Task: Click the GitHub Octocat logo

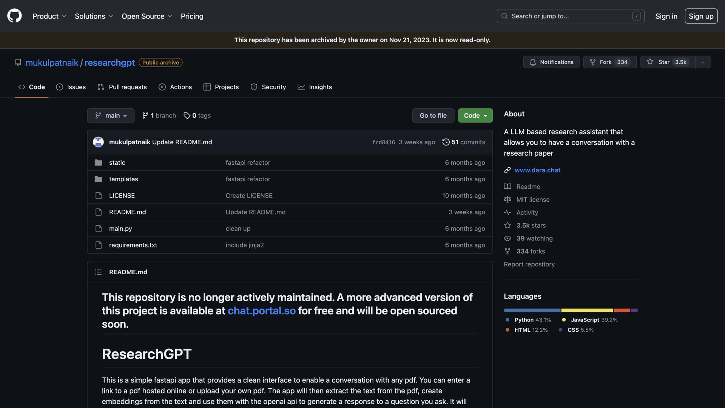Action: click(x=14, y=16)
